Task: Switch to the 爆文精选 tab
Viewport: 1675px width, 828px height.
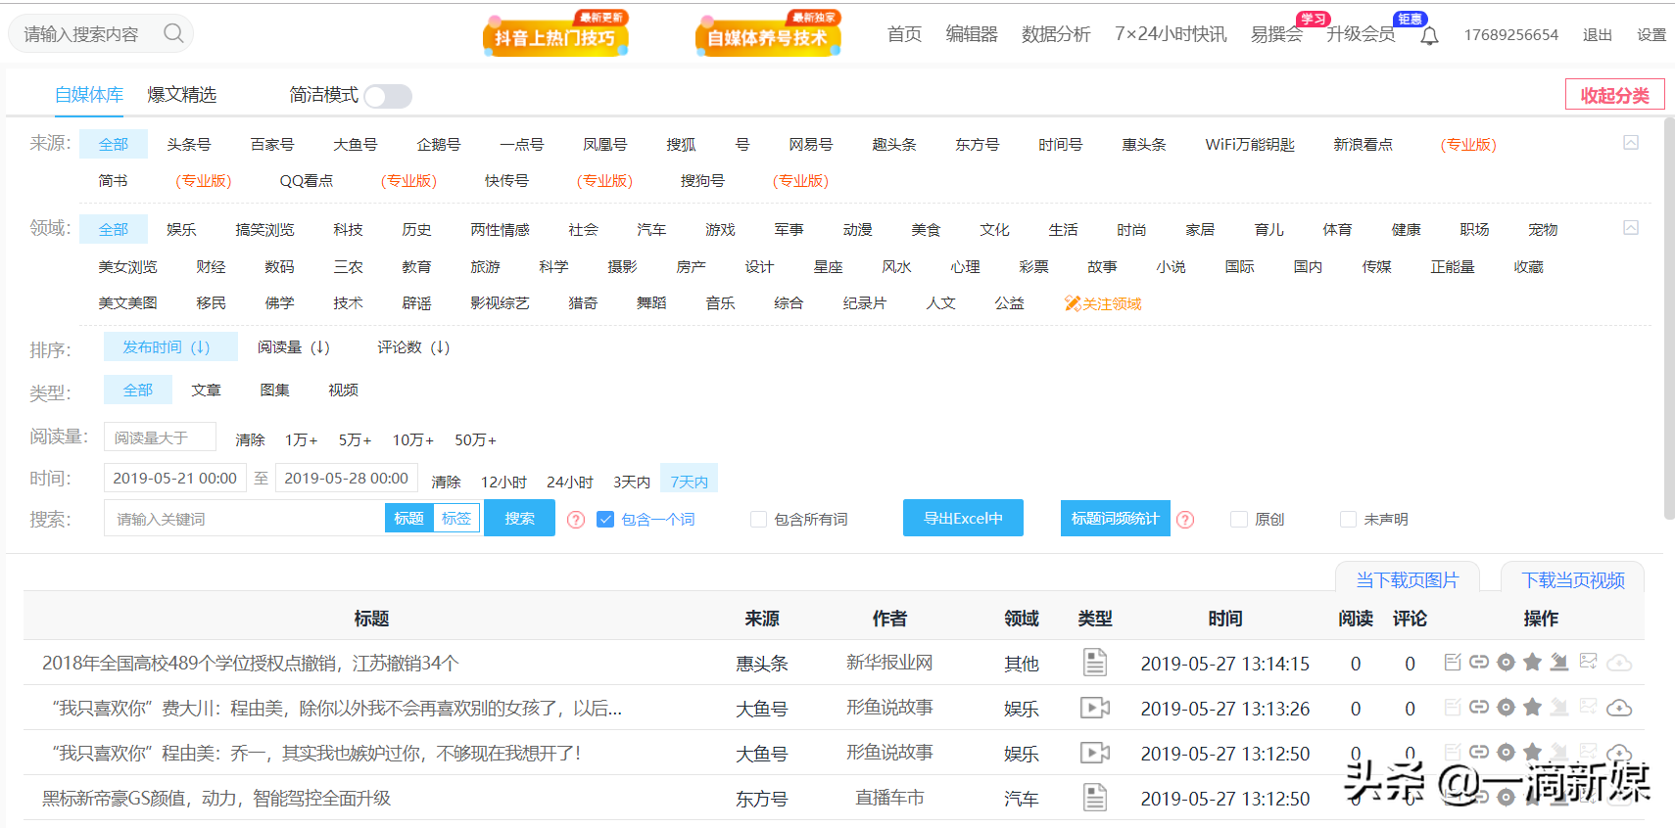Action: [x=182, y=95]
